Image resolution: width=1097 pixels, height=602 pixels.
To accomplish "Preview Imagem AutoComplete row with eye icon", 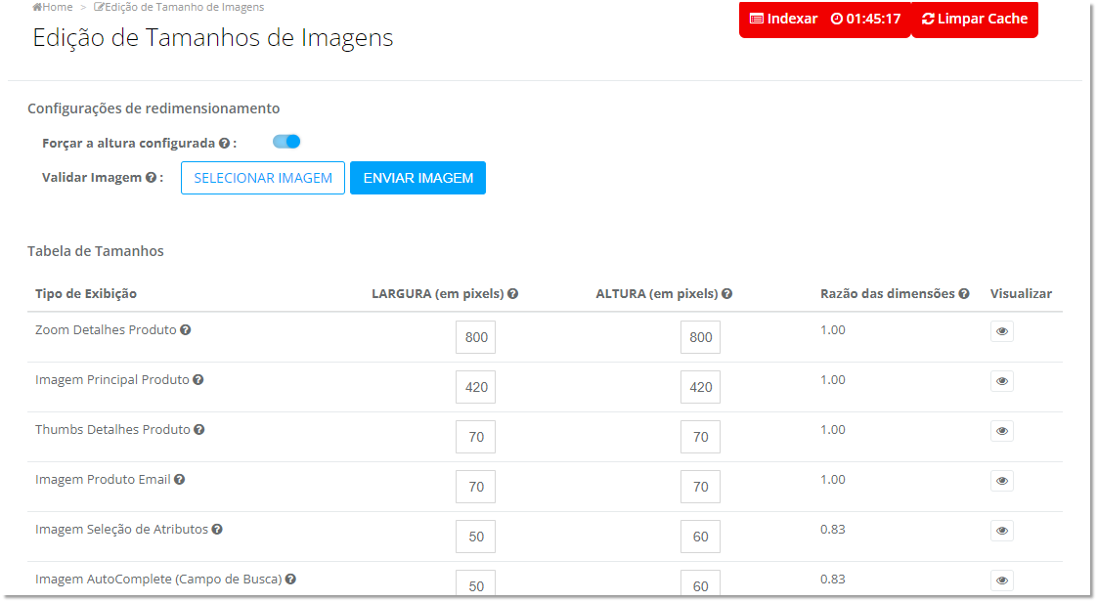I will pyautogui.click(x=1002, y=580).
